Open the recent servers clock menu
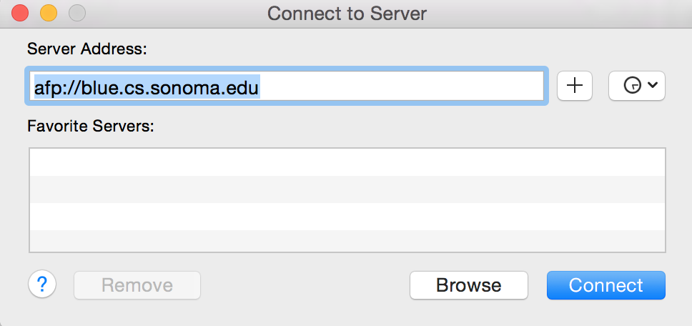Image resolution: width=692 pixels, height=326 pixels. [633, 86]
